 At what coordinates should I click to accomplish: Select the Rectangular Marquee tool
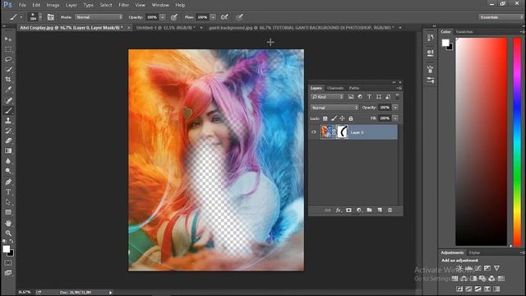coord(8,49)
